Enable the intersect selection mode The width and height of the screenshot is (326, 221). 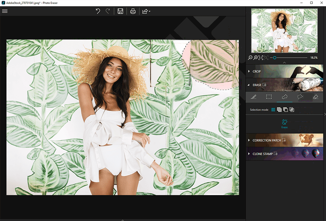[x=292, y=110]
